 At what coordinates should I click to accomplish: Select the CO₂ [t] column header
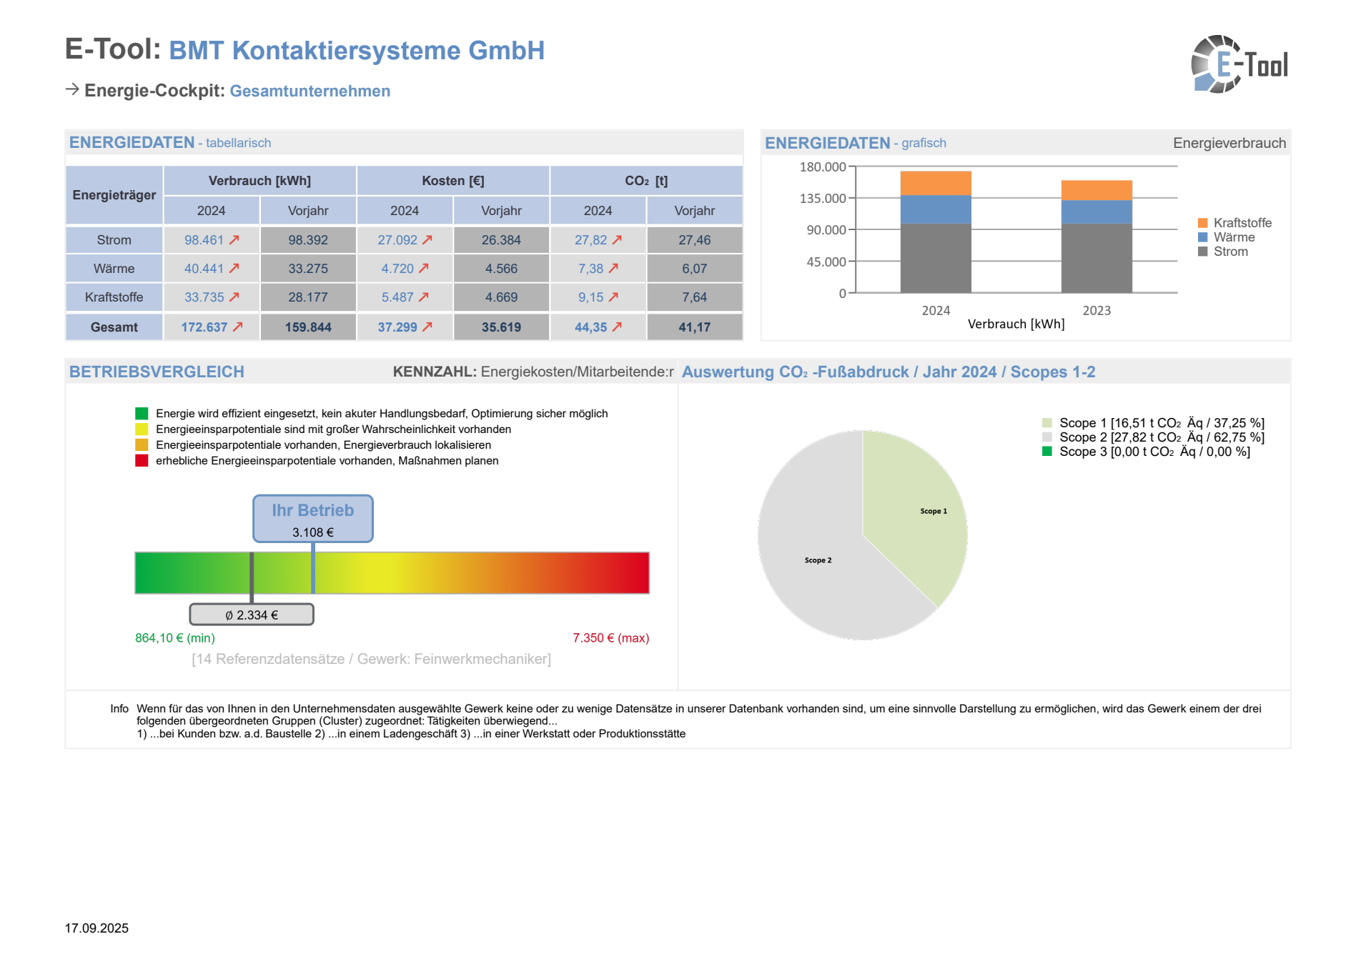coord(646,181)
